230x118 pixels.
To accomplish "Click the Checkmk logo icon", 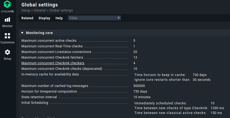I will pos(7,5).
